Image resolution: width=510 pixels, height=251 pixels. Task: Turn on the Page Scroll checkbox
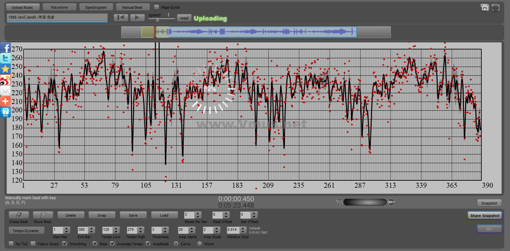pos(157,7)
